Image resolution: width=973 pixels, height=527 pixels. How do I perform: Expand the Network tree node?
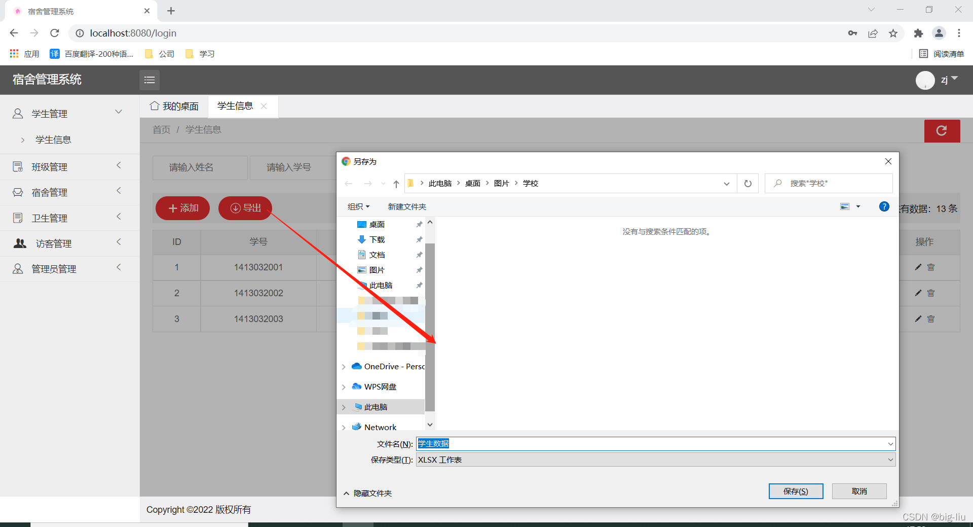344,428
